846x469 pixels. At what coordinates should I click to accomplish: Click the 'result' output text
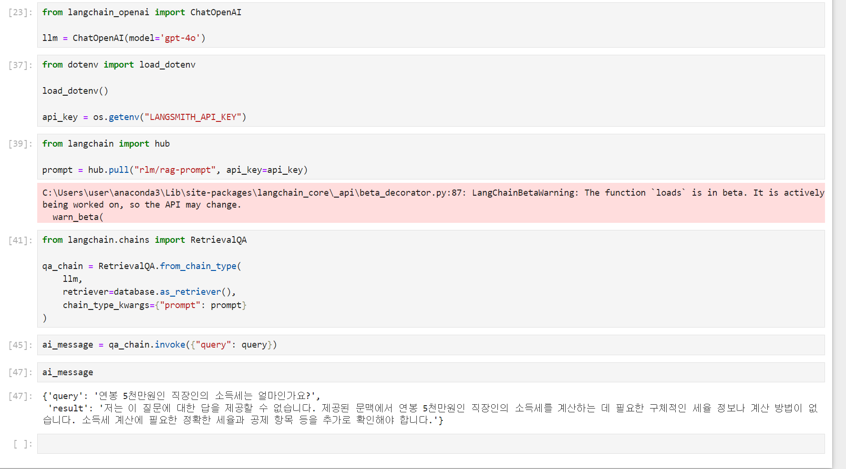point(431,414)
